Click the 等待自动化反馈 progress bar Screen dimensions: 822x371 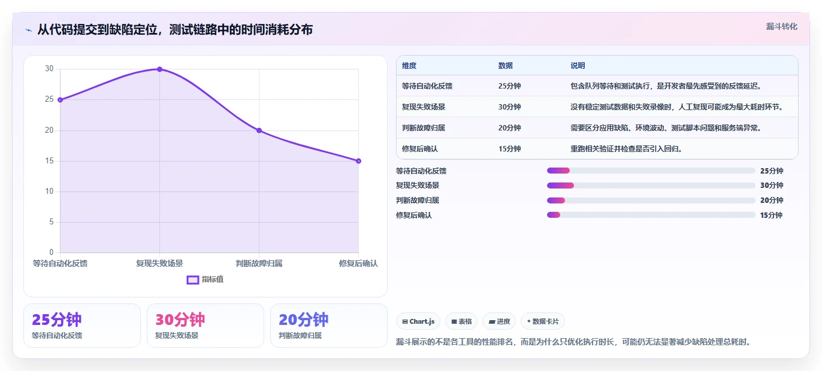(651, 171)
